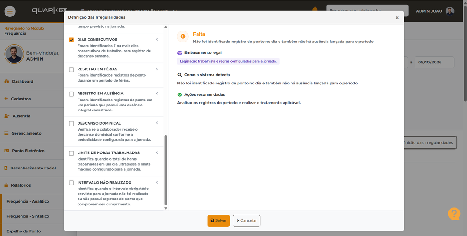The height and width of the screenshot is (236, 467).
Task: Expand details chevron for Dias Consecutivos
Action: 157,39
